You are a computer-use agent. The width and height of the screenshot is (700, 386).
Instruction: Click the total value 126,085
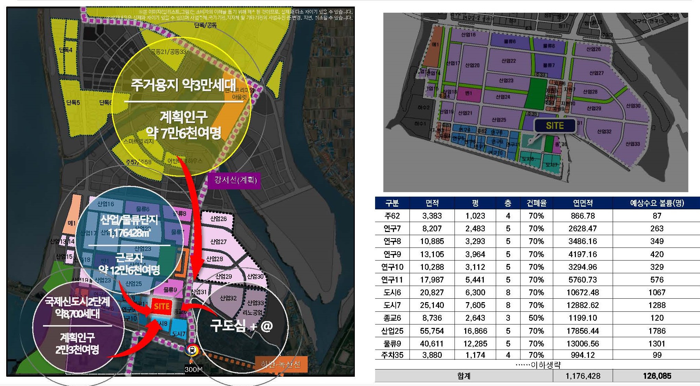657,376
